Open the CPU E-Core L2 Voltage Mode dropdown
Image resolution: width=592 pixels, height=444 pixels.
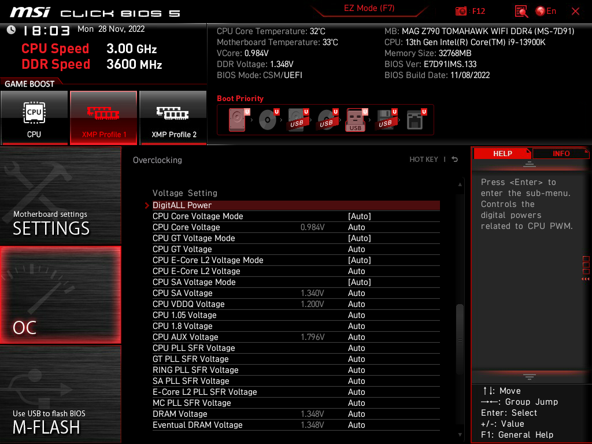point(360,260)
